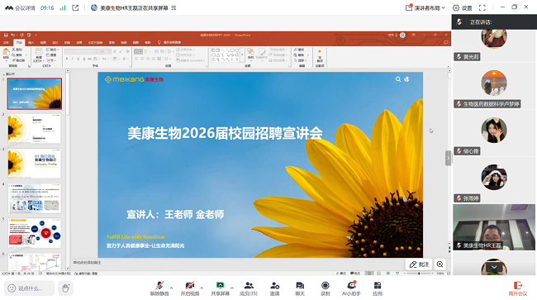
Task: Switch to PowerPoint 幻灯片放映 slideshow tab
Action: (96, 42)
